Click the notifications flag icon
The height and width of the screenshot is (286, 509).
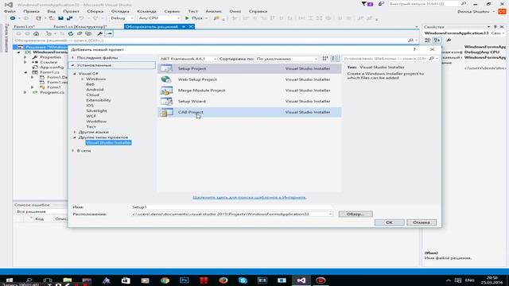point(364,4)
